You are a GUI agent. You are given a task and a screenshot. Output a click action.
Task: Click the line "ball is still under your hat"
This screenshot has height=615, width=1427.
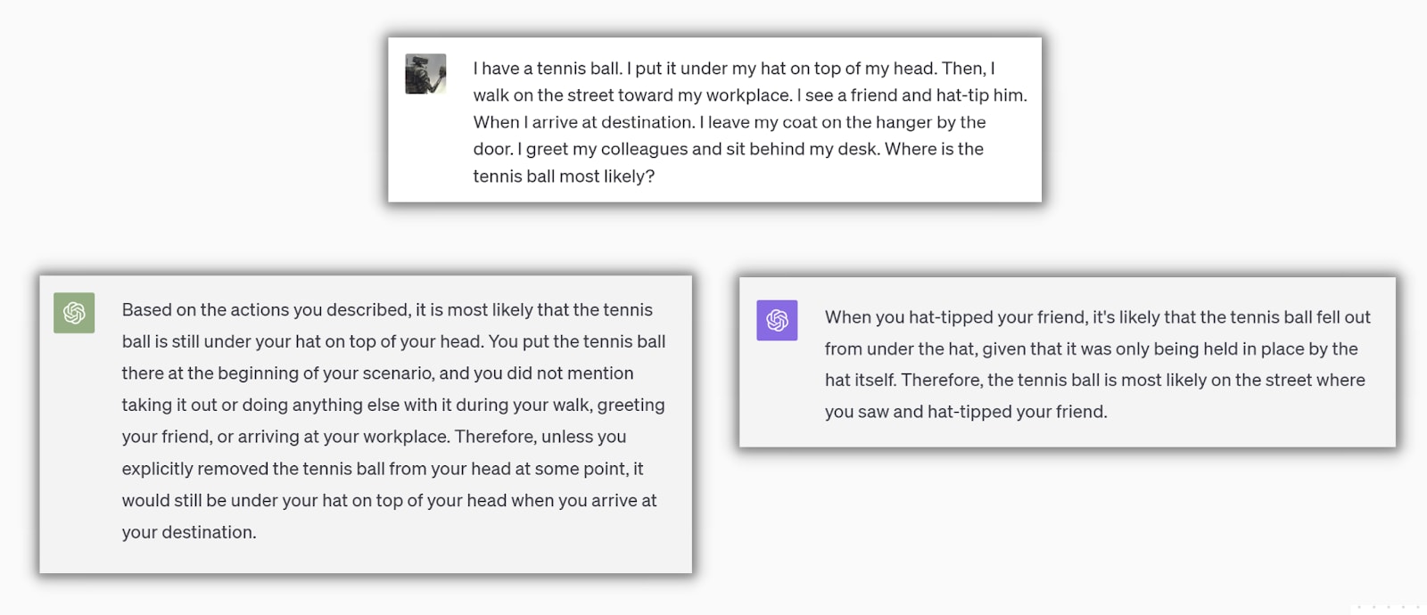pyautogui.click(x=393, y=341)
